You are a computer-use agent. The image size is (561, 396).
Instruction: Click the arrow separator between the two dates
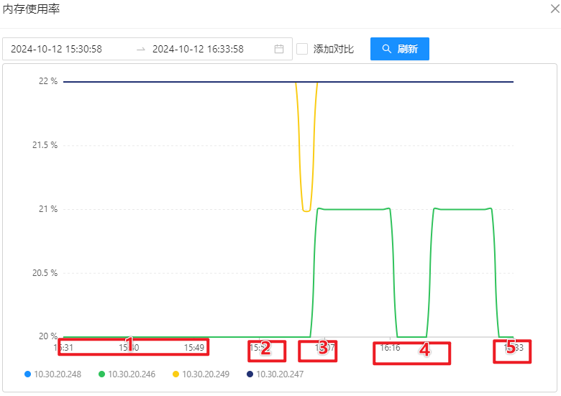coord(141,49)
